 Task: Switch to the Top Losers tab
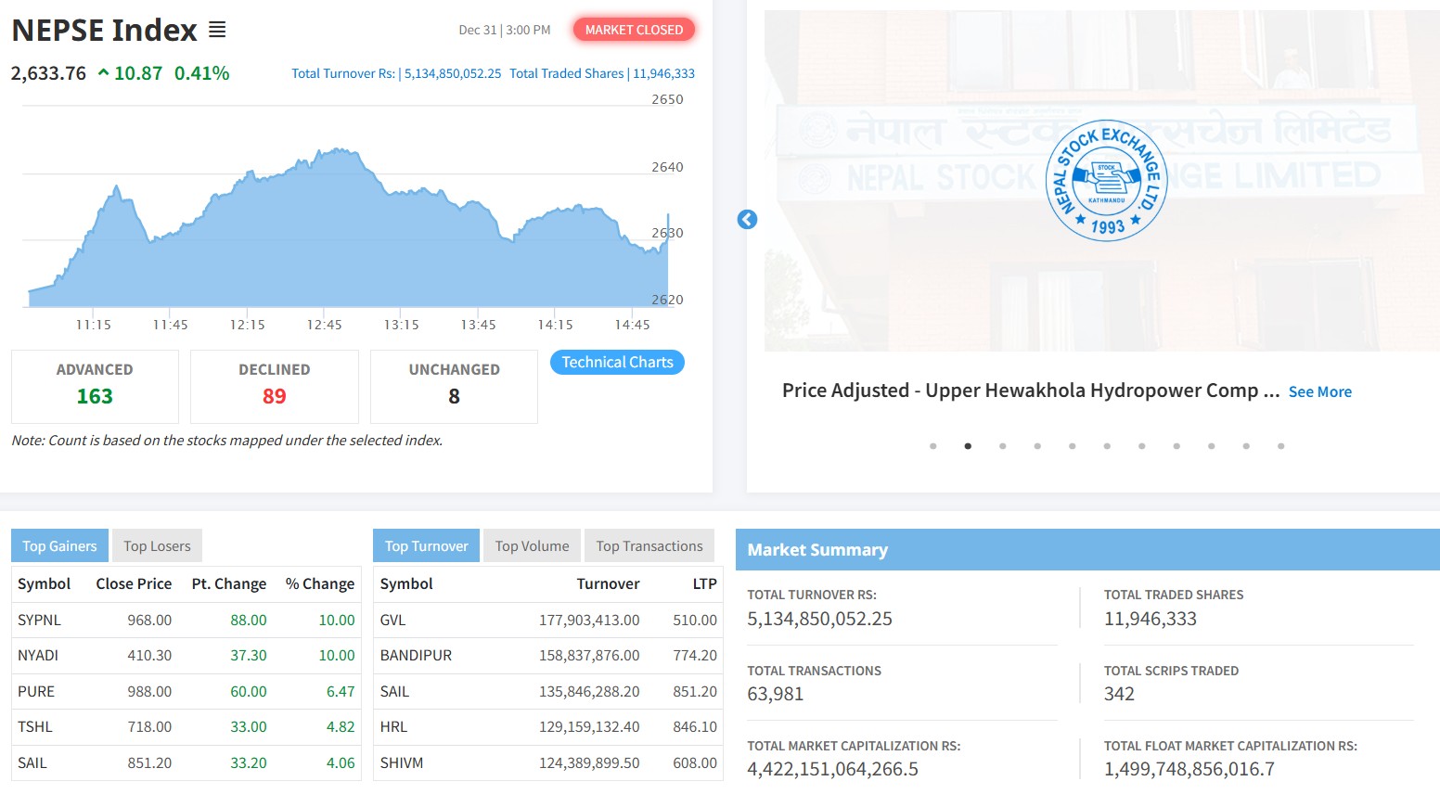point(157,546)
